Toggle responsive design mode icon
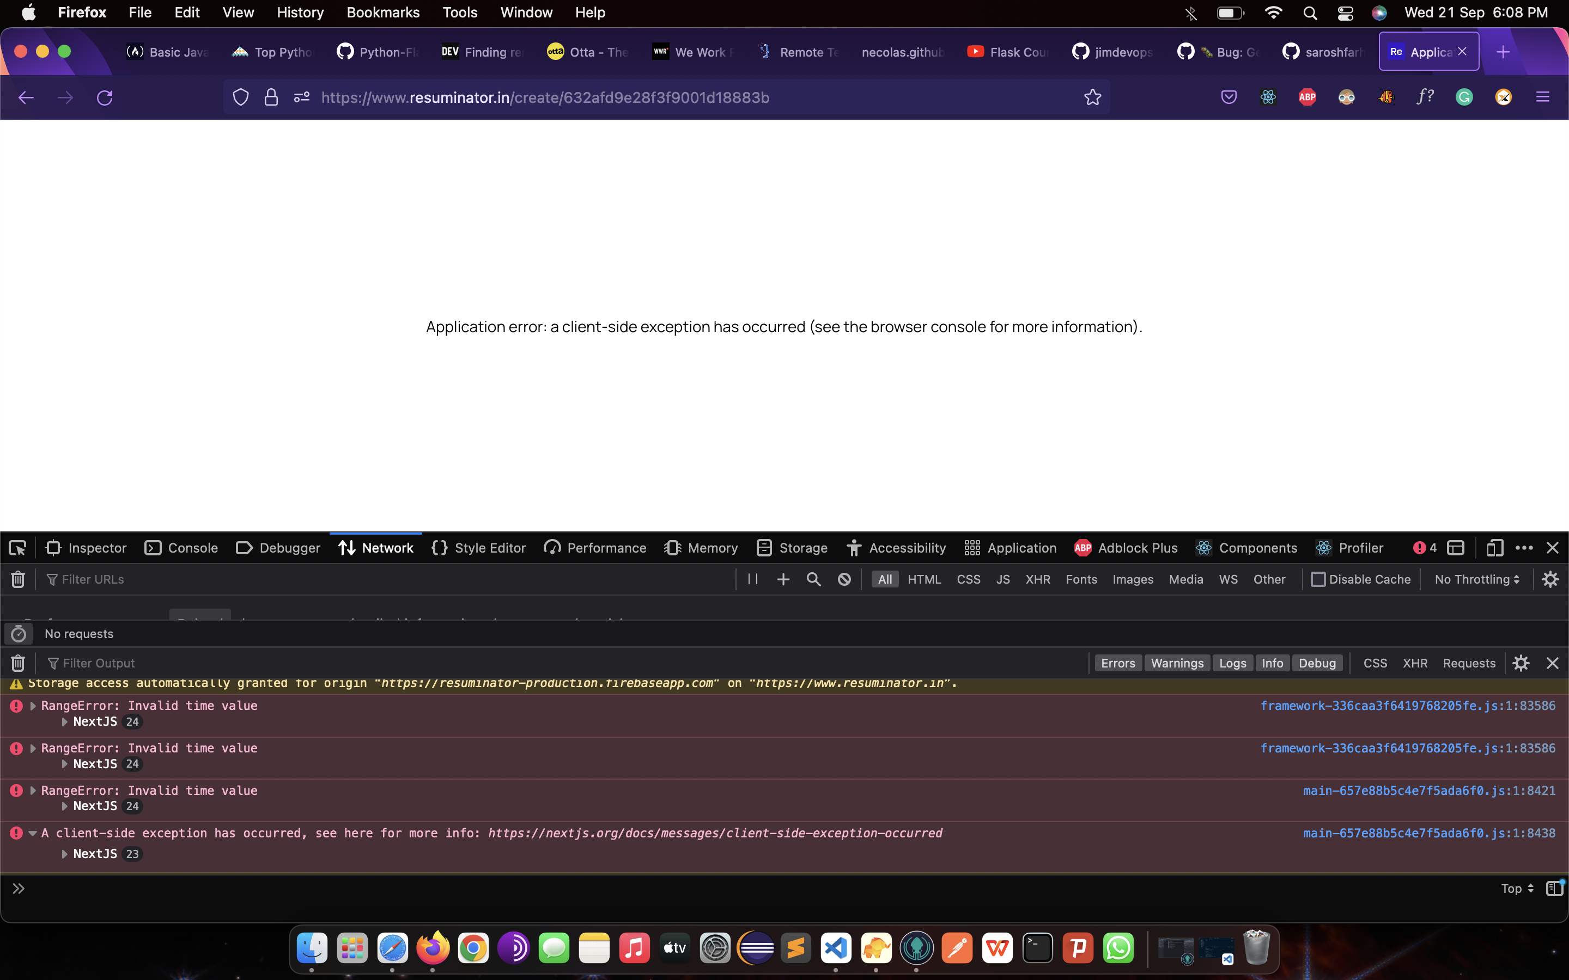This screenshot has width=1569, height=980. tap(1494, 548)
